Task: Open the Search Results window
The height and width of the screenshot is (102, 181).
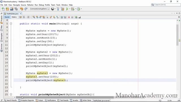Action: tap(10, 100)
